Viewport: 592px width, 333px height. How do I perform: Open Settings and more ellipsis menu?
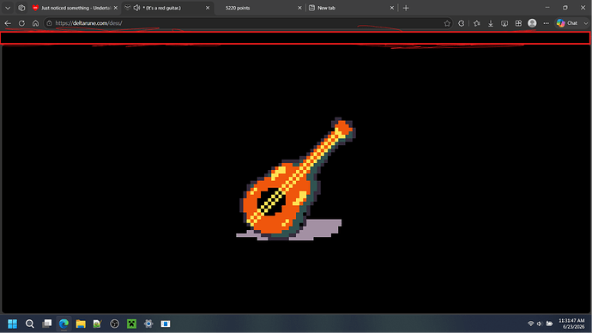click(x=546, y=23)
